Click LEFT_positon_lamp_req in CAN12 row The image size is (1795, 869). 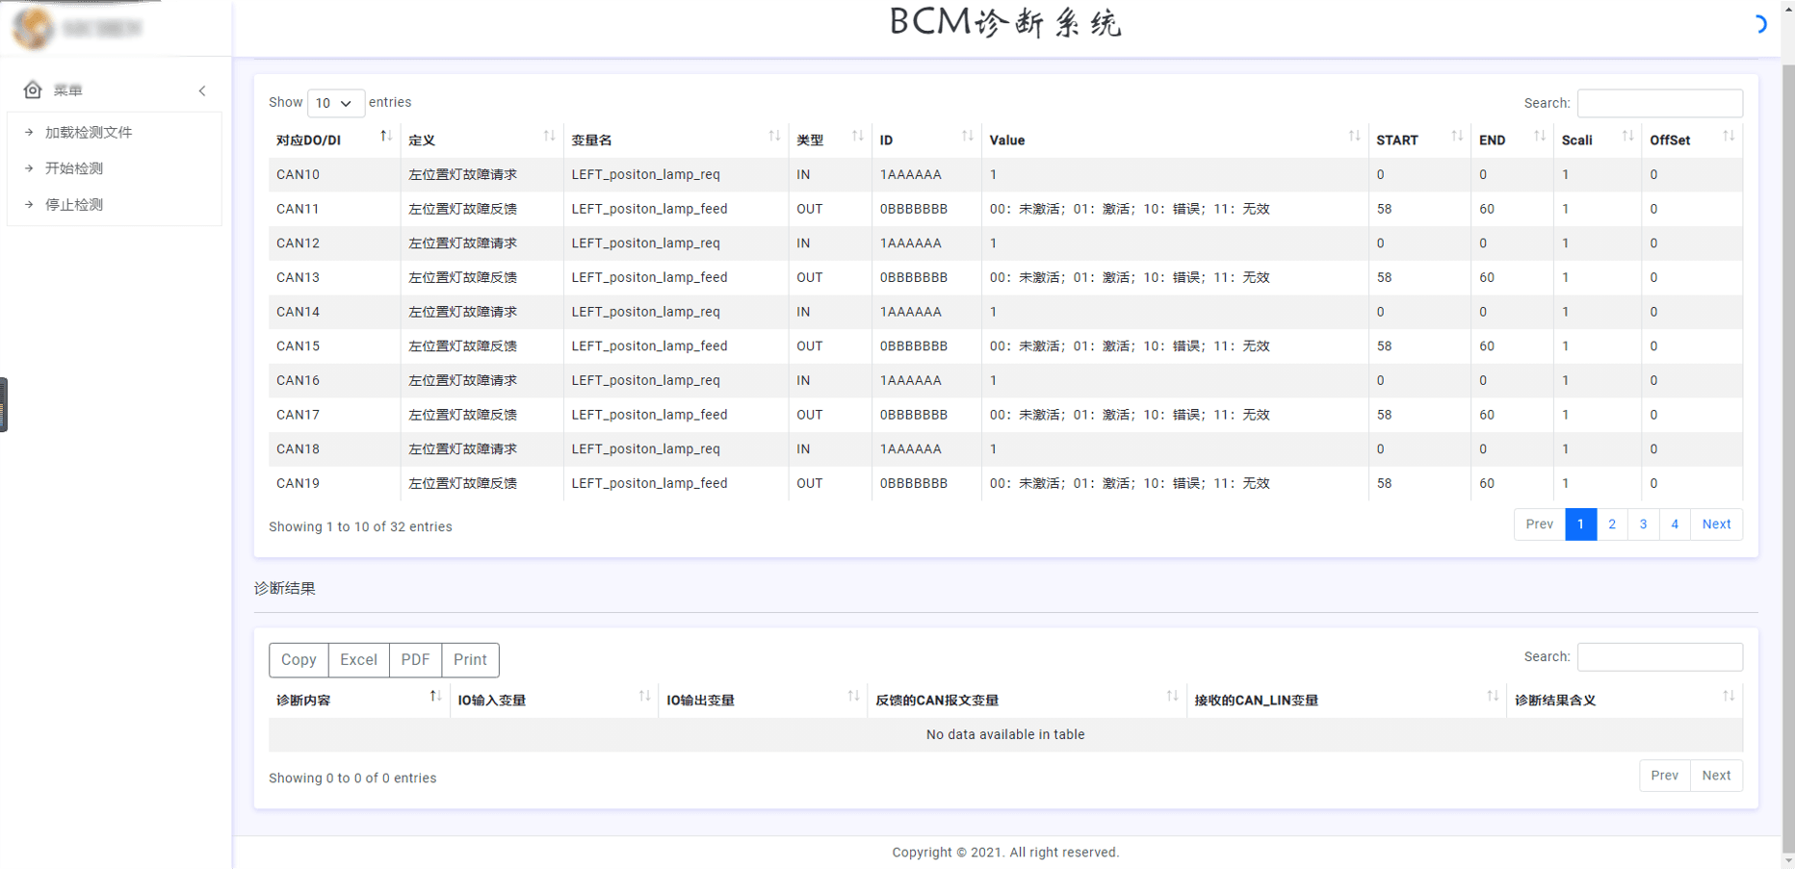tap(645, 243)
